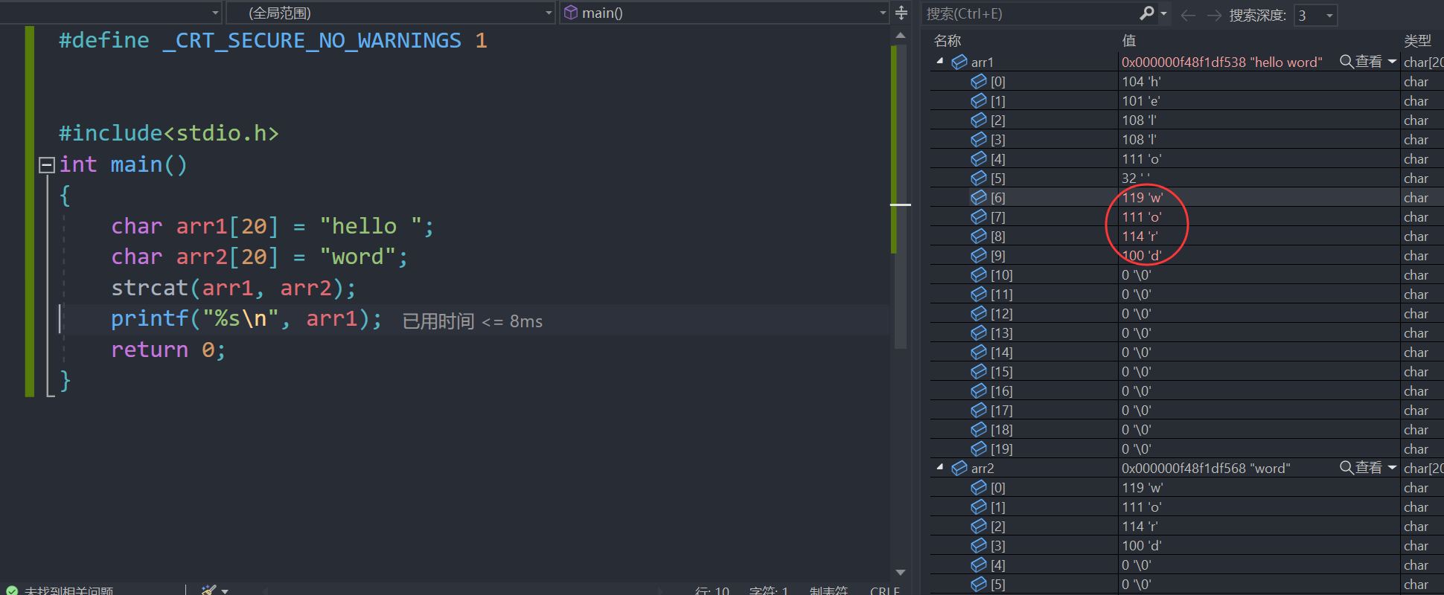Click the editor vertical scrollbar thumb
Screen dimensions: 1444x595
[901, 196]
